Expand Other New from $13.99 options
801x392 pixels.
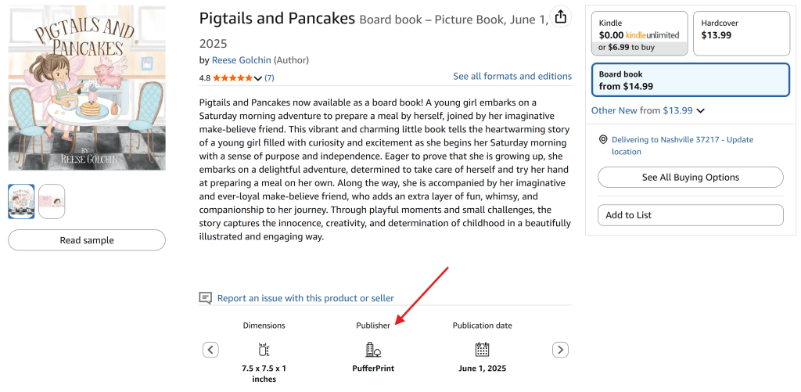[700, 111]
